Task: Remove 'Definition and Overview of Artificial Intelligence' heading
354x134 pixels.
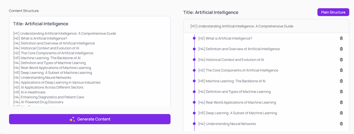Action: coord(341,49)
